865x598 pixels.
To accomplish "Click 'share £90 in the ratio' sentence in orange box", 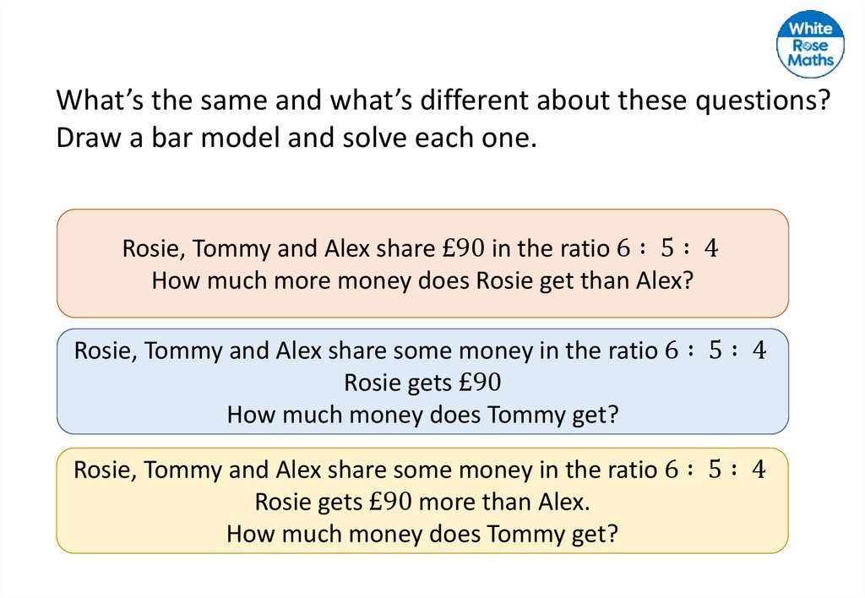I will (x=421, y=249).
